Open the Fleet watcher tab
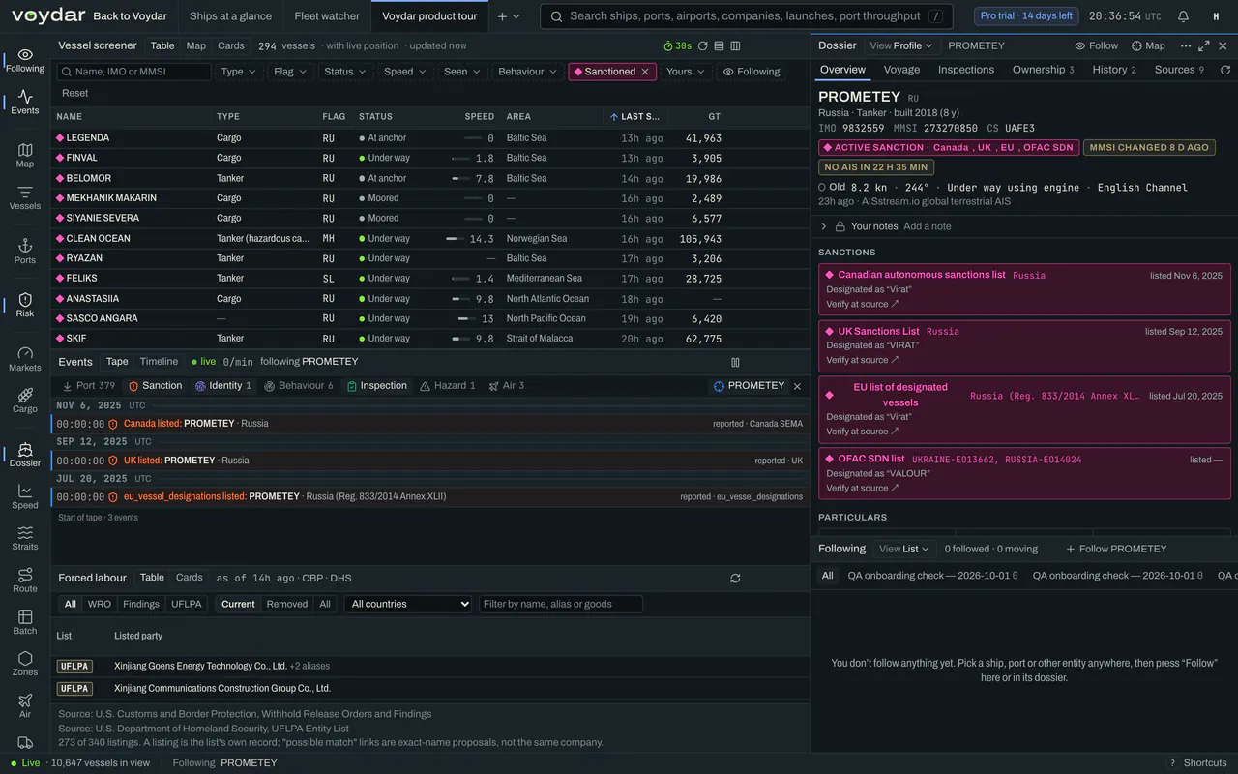The width and height of the screenshot is (1238, 774). point(327,16)
